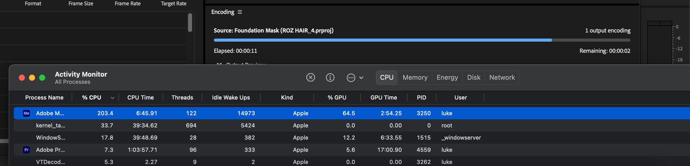
Task: Click the queue list scrollbar thumb
Action: (190, 23)
